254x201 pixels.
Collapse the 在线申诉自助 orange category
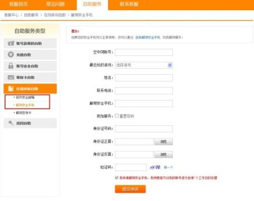pos(30,89)
